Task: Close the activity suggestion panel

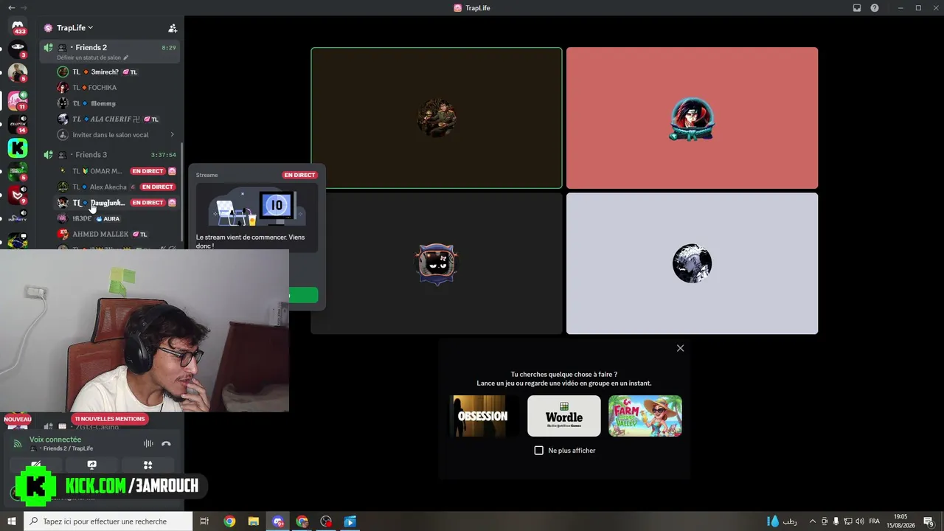Action: (x=680, y=348)
